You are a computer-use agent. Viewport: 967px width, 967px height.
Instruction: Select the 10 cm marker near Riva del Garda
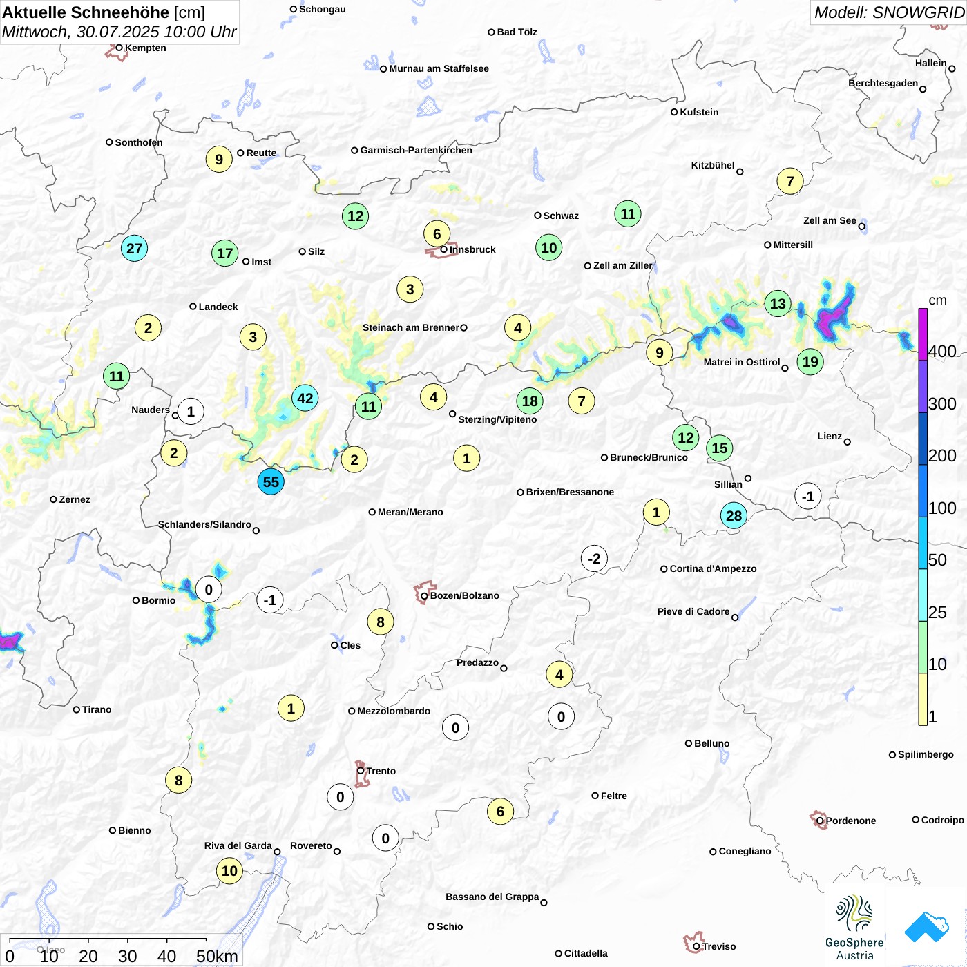[x=229, y=870]
